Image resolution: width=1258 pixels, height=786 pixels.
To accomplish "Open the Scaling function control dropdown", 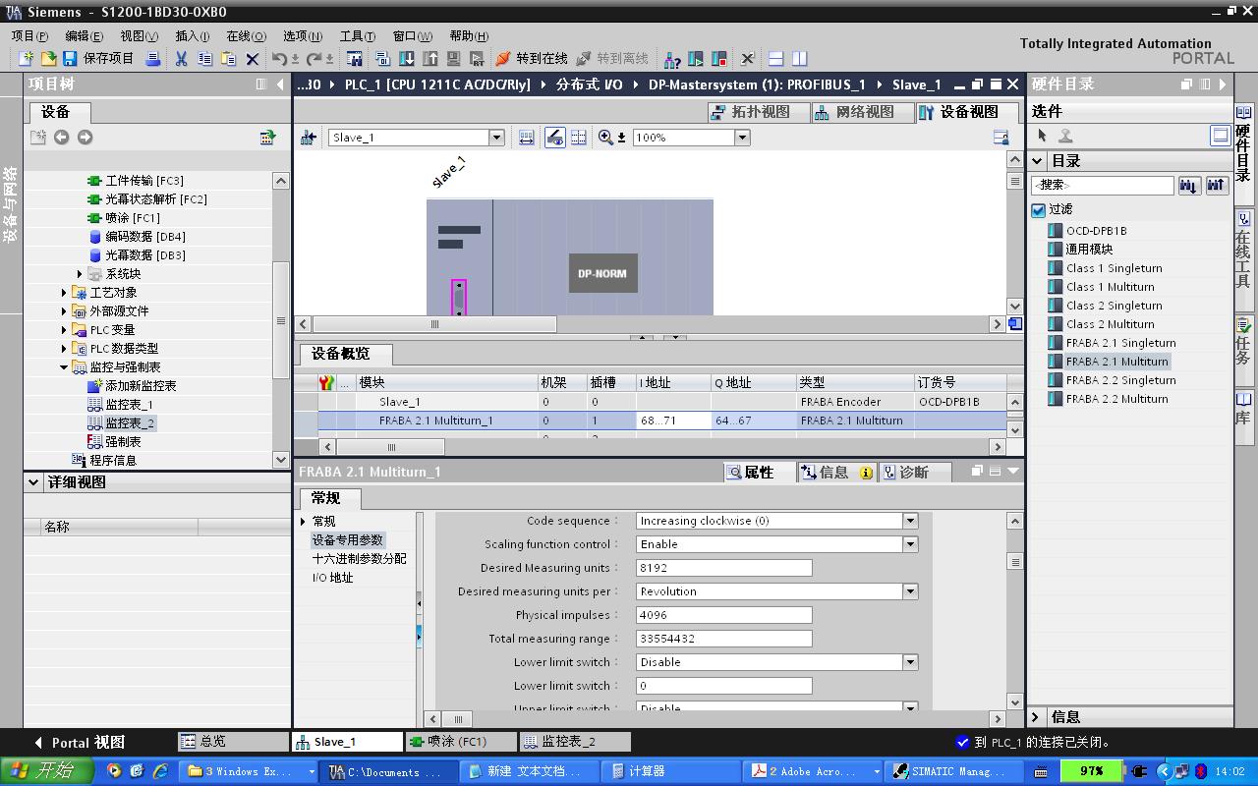I will pos(910,544).
